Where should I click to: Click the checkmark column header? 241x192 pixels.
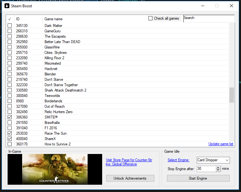pyautogui.click(x=10, y=19)
